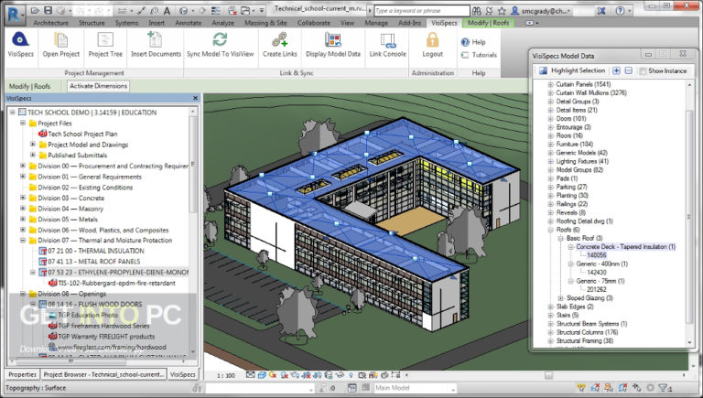Screen dimensions: 703x398
Task: Select roof instance 140056 in tree
Action: (596, 255)
